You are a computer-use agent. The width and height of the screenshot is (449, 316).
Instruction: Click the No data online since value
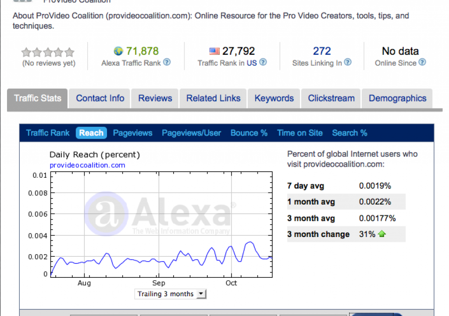click(400, 51)
